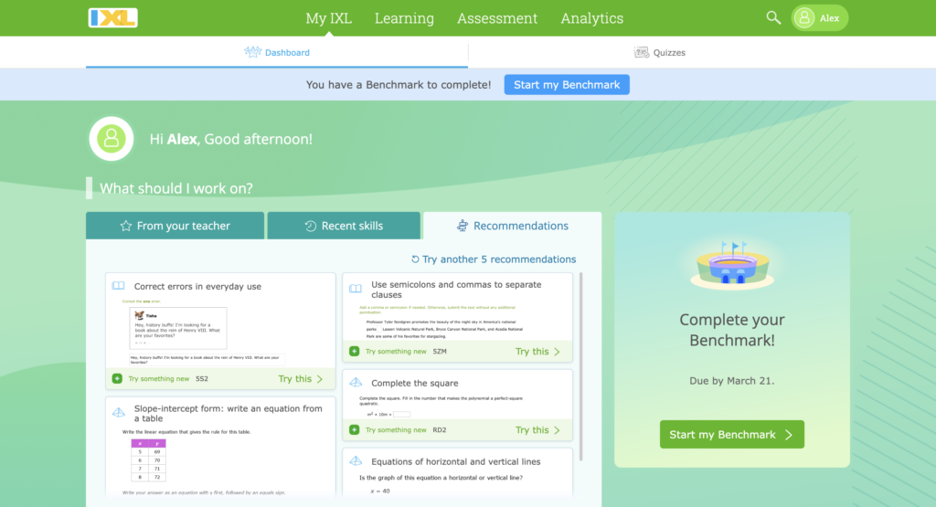
Task: Click the chevron next to 5ZM Try this
Action: tap(557, 352)
